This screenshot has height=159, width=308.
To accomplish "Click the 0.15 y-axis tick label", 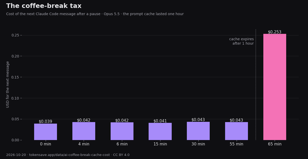I will pyautogui.click(x=15, y=77).
